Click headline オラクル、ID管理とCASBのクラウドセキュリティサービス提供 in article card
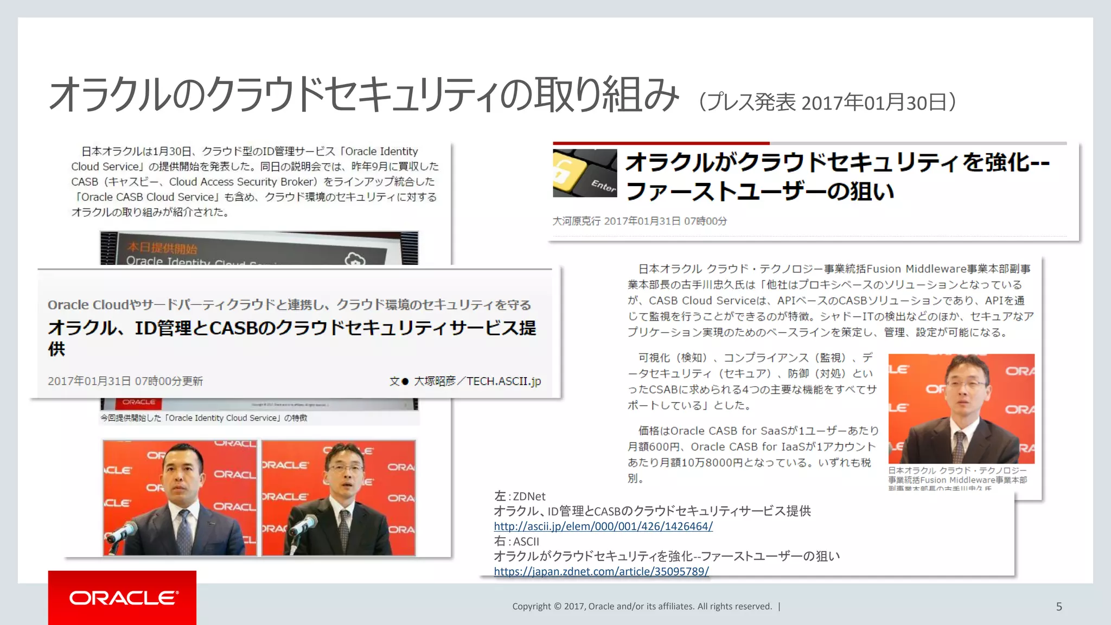Viewport: 1111px width, 625px height. pos(292,337)
